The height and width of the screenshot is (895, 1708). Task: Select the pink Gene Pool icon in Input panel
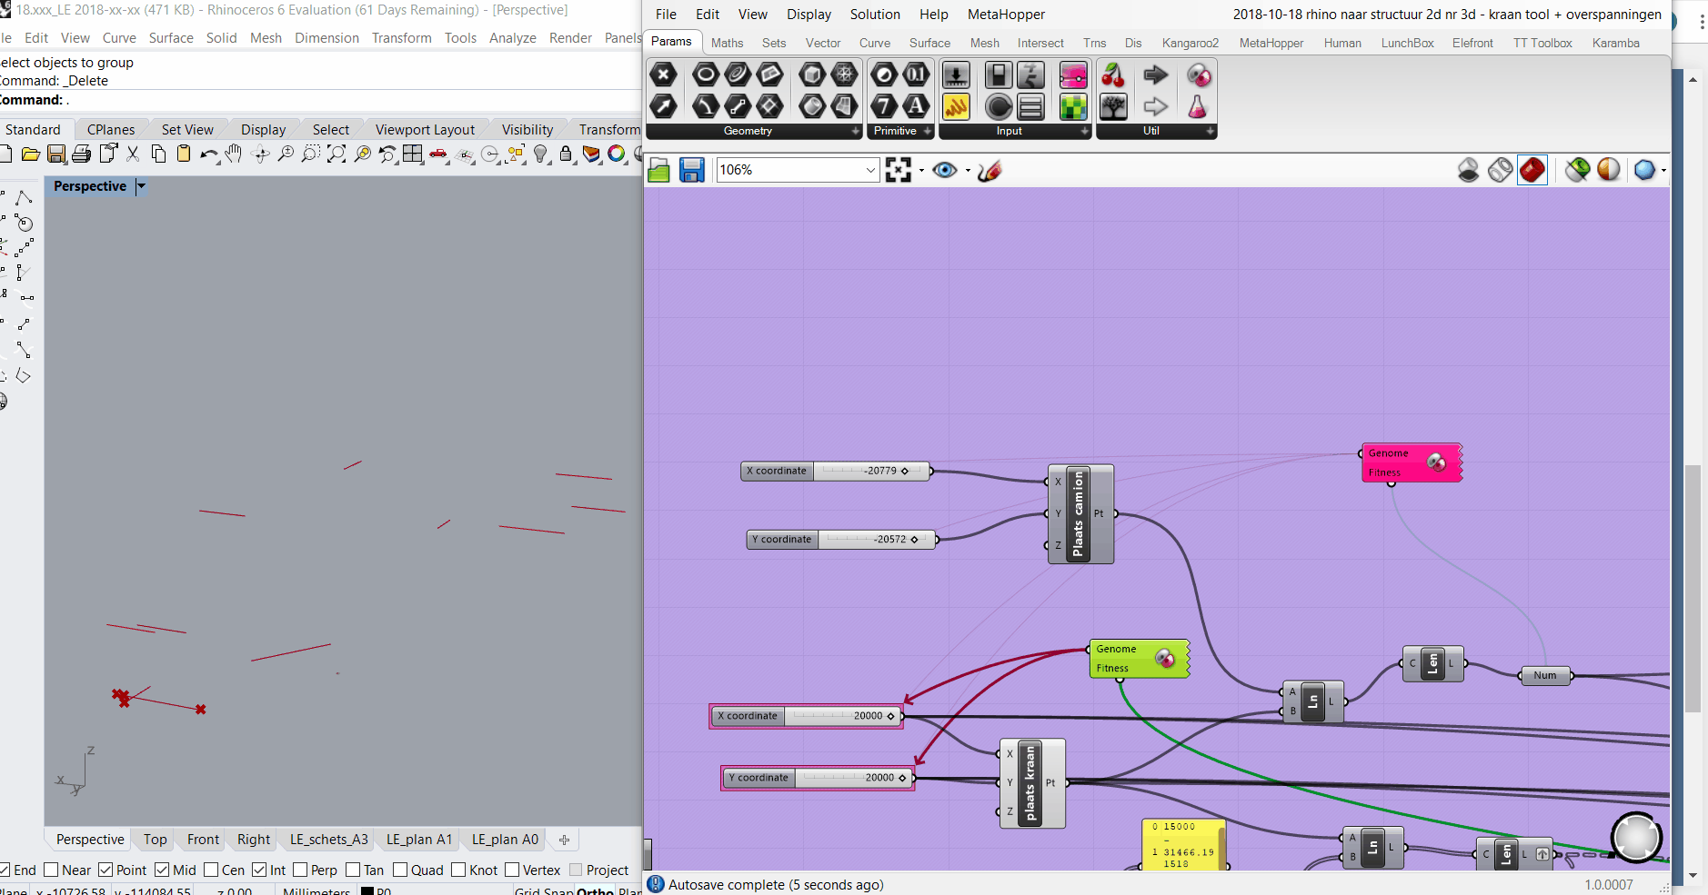click(1073, 75)
